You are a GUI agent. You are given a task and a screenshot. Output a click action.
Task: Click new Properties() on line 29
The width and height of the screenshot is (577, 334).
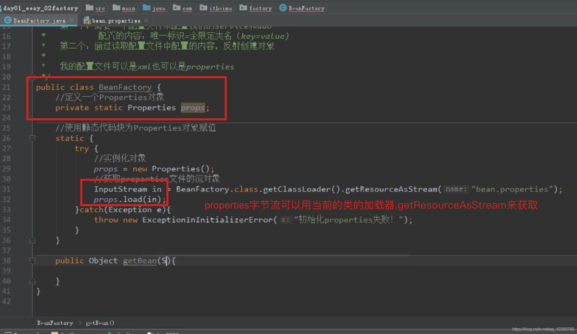click(x=171, y=169)
